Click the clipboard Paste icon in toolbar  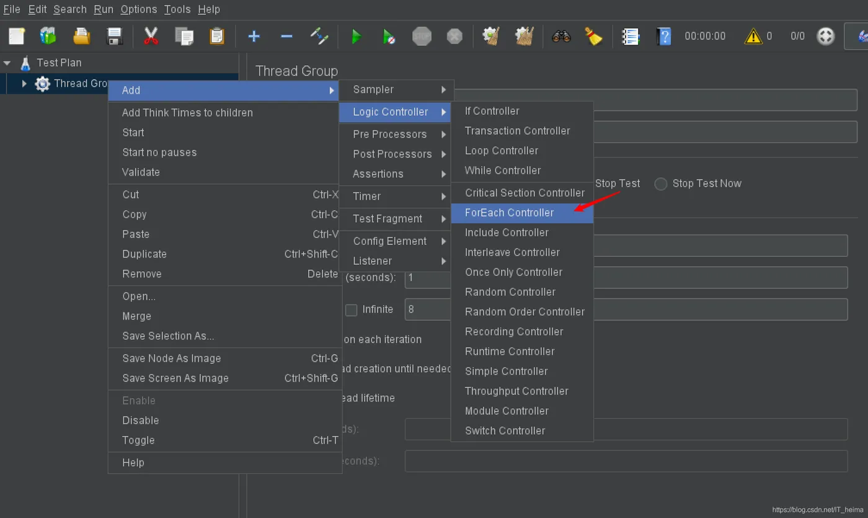(x=217, y=36)
